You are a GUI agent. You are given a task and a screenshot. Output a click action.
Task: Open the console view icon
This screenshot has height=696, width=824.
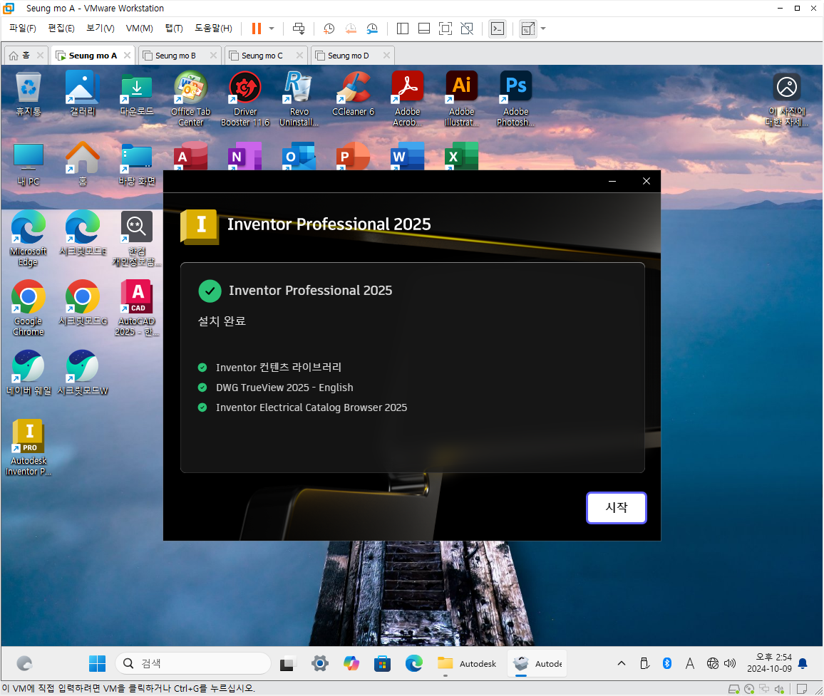[x=497, y=28]
